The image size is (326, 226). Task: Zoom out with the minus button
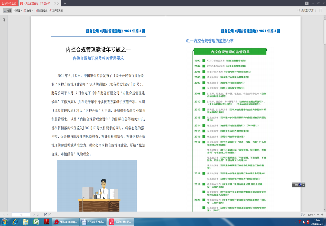[x=318, y=215]
